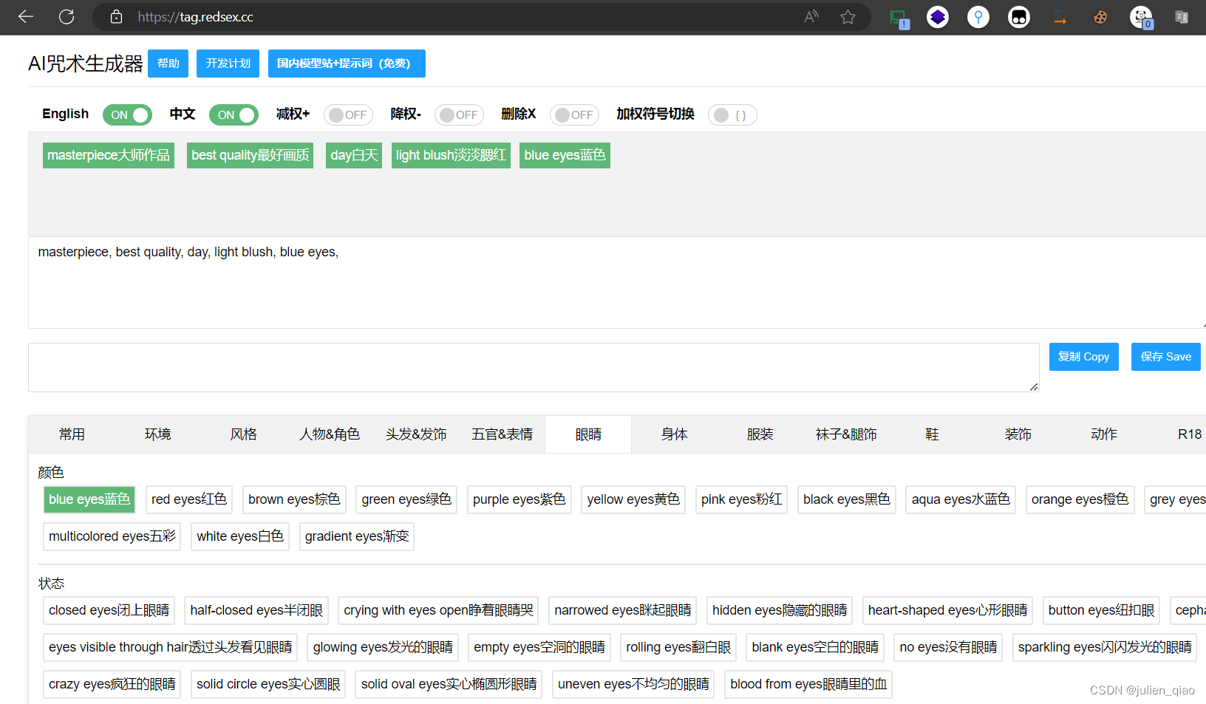This screenshot has width=1206, height=704.
Task: Click the empty text area beside the Copy button
Action: tap(534, 367)
